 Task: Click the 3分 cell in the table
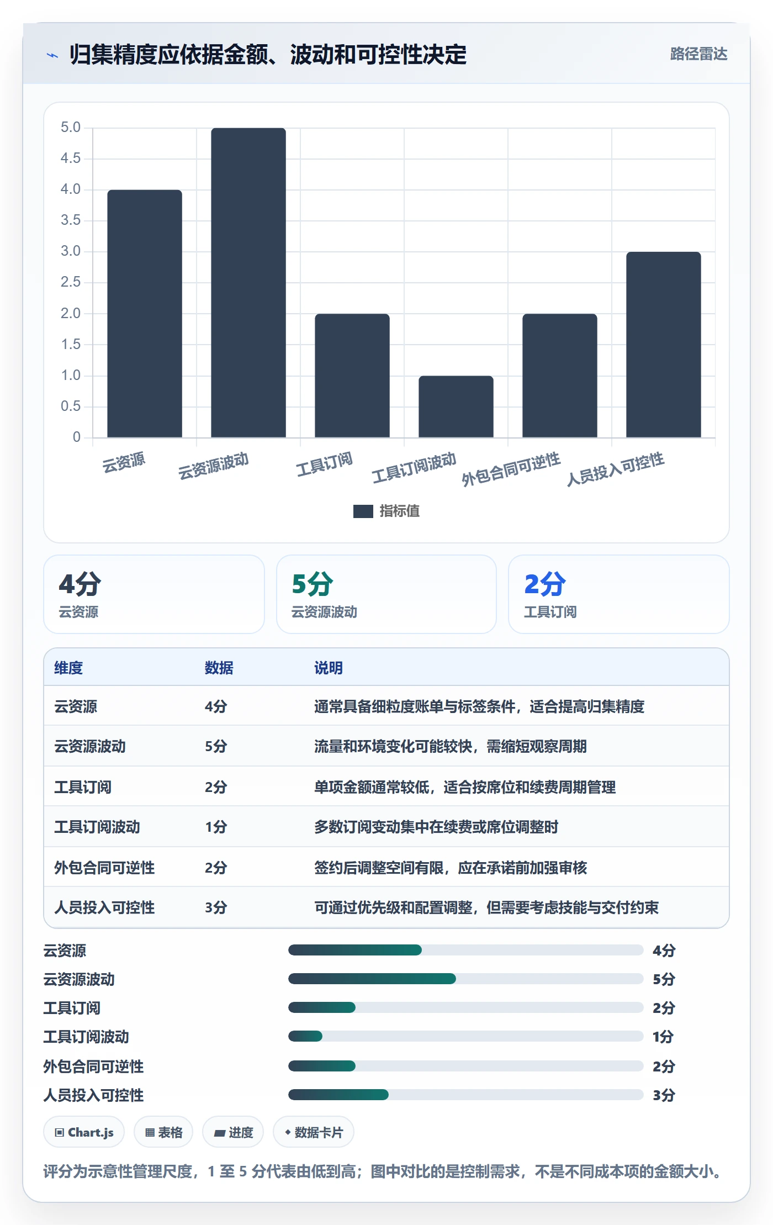click(x=216, y=907)
